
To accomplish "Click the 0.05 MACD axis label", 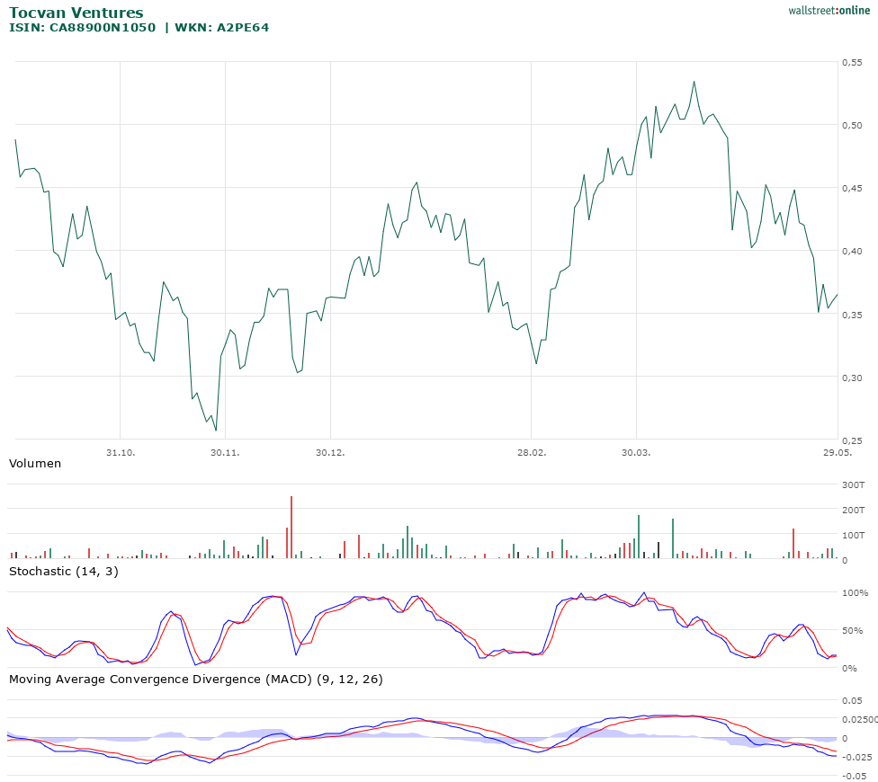I will [852, 701].
